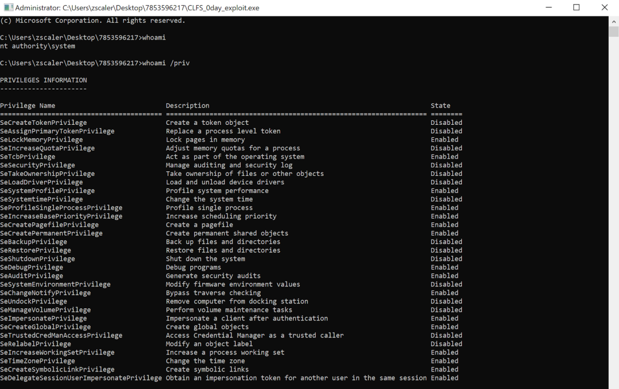Screen dimensions: 619x389
Task: Click the SeTcbPrivilege entry name
Action: click(28, 157)
